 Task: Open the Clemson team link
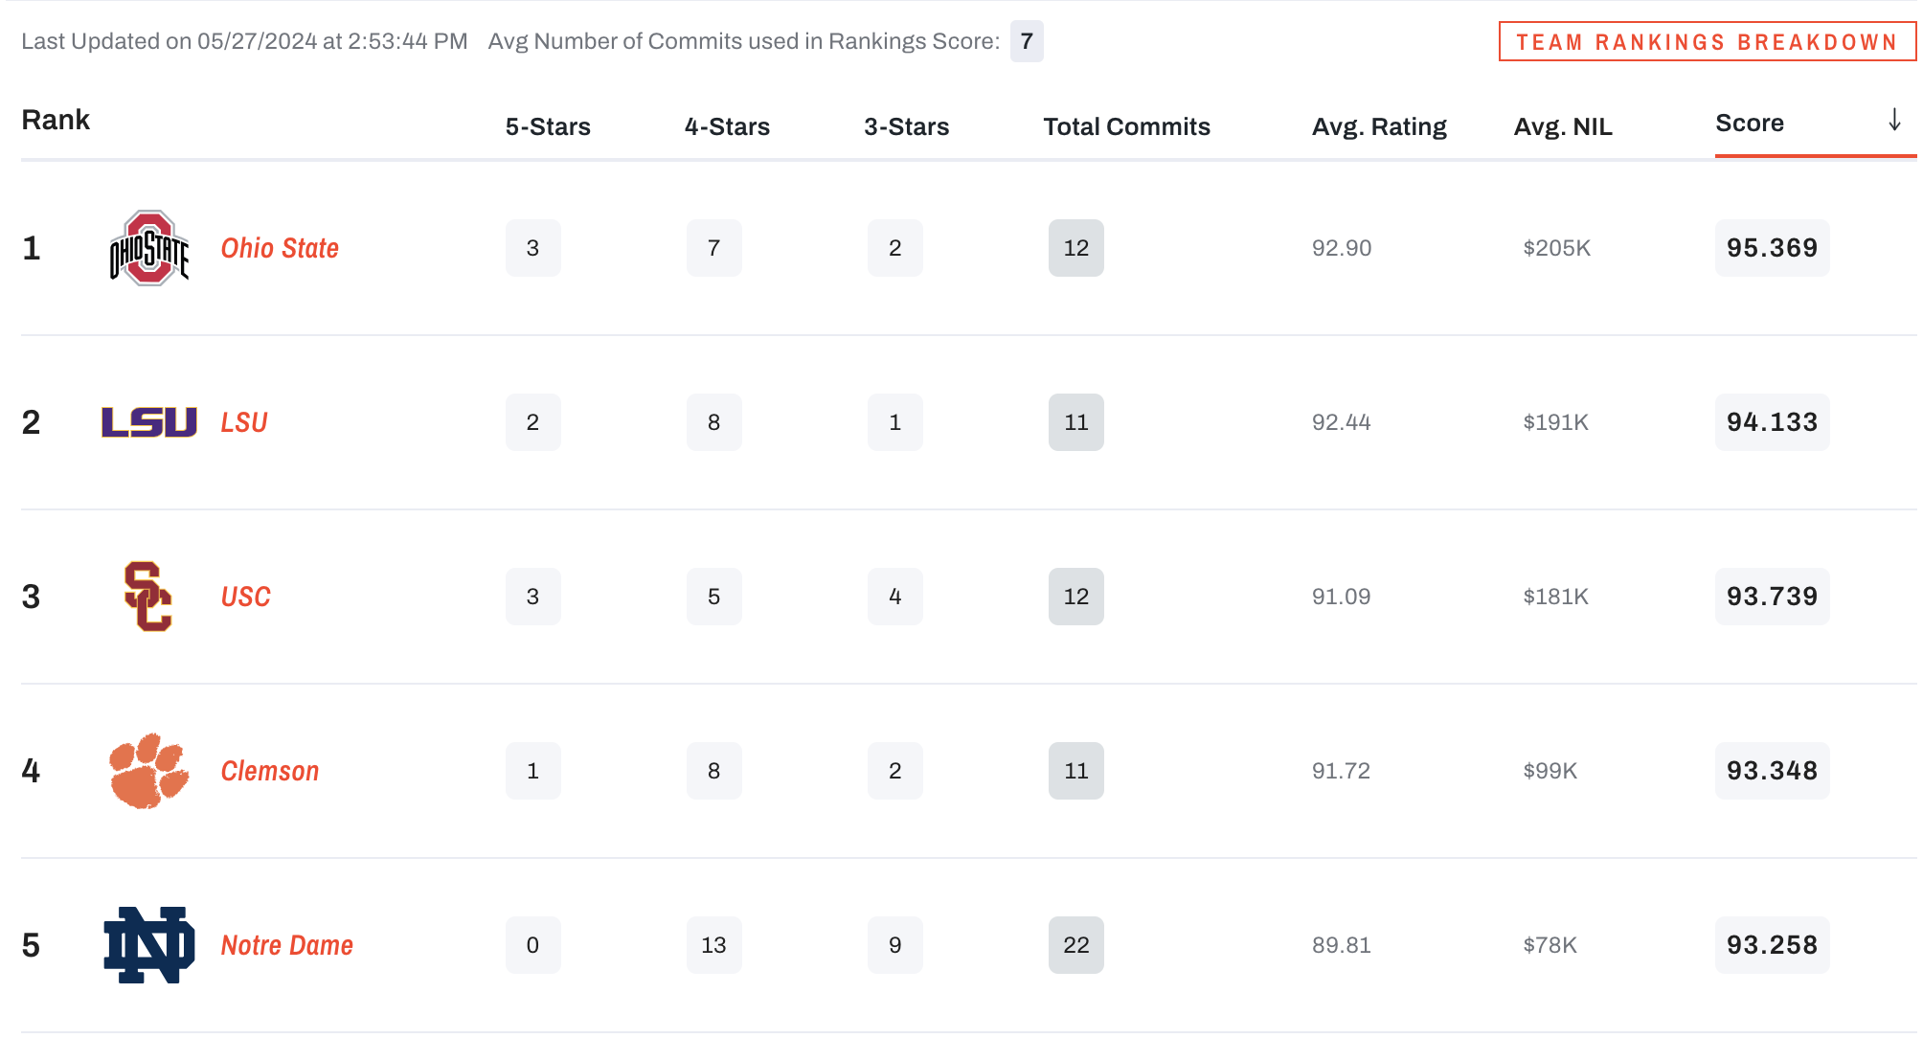tap(269, 770)
